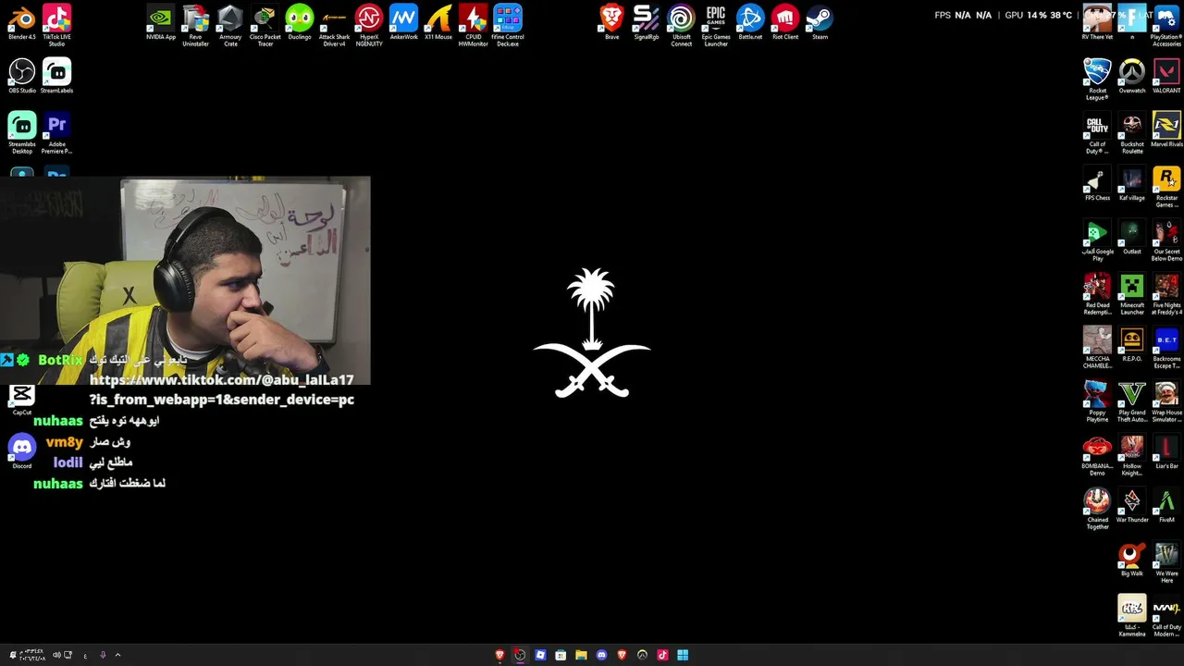Select the Chained Together icon
The image size is (1184, 666).
point(1097,509)
